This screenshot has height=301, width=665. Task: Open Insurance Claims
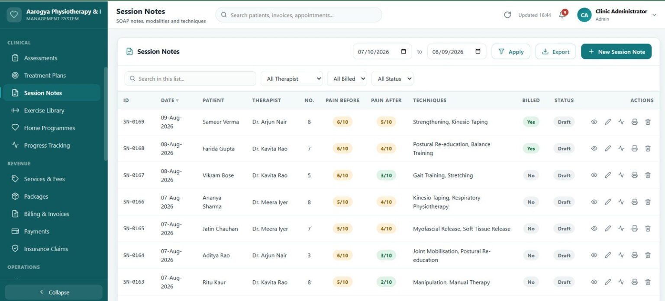52,249
